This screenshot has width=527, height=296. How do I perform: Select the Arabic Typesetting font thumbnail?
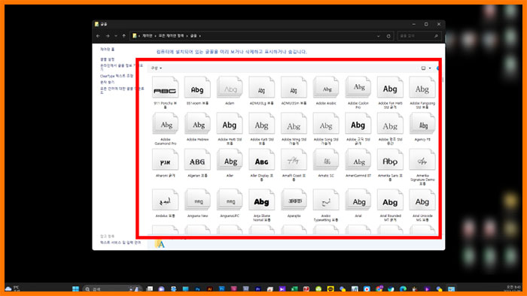tap(326, 201)
